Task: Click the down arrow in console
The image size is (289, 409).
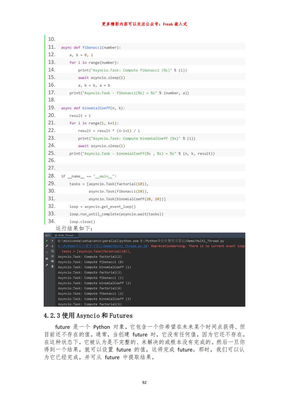Action: [52, 246]
